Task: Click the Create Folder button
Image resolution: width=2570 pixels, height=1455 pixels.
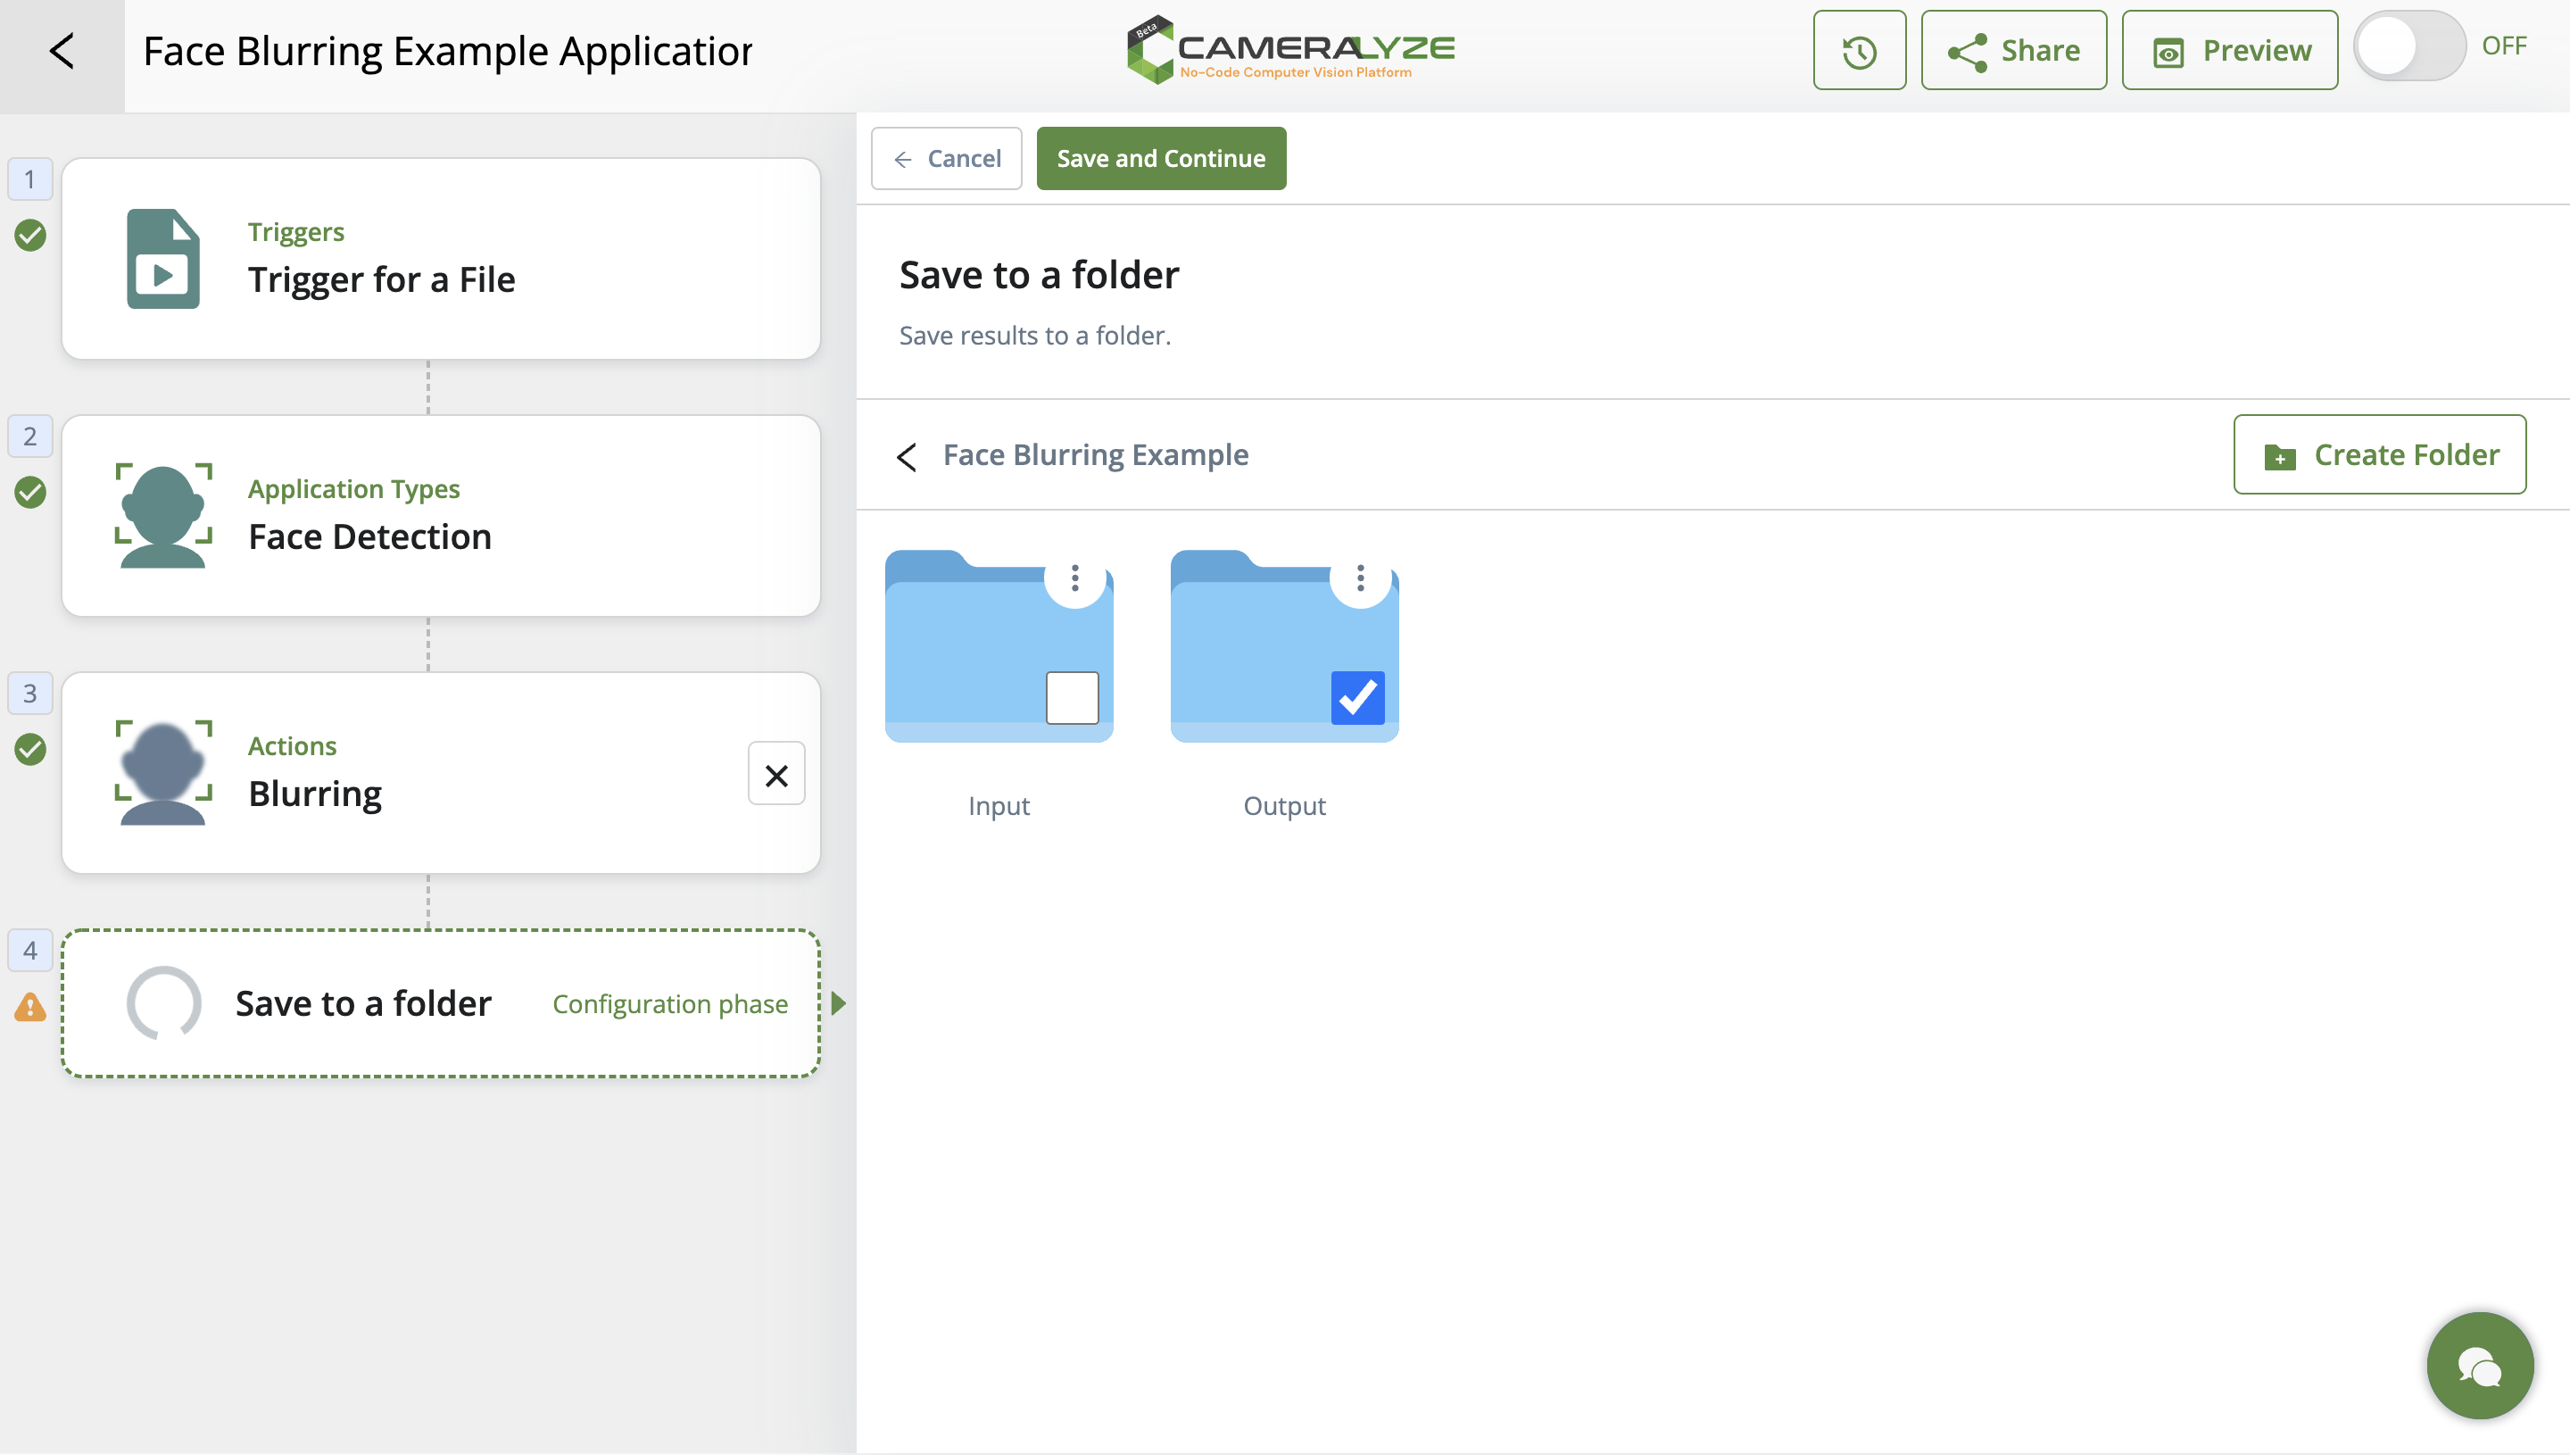Action: pos(2379,454)
